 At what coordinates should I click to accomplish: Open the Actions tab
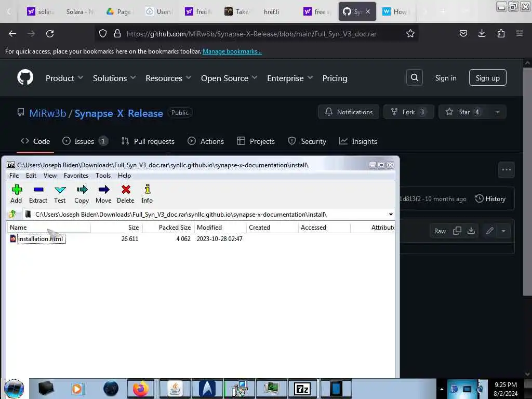pyautogui.click(x=206, y=141)
